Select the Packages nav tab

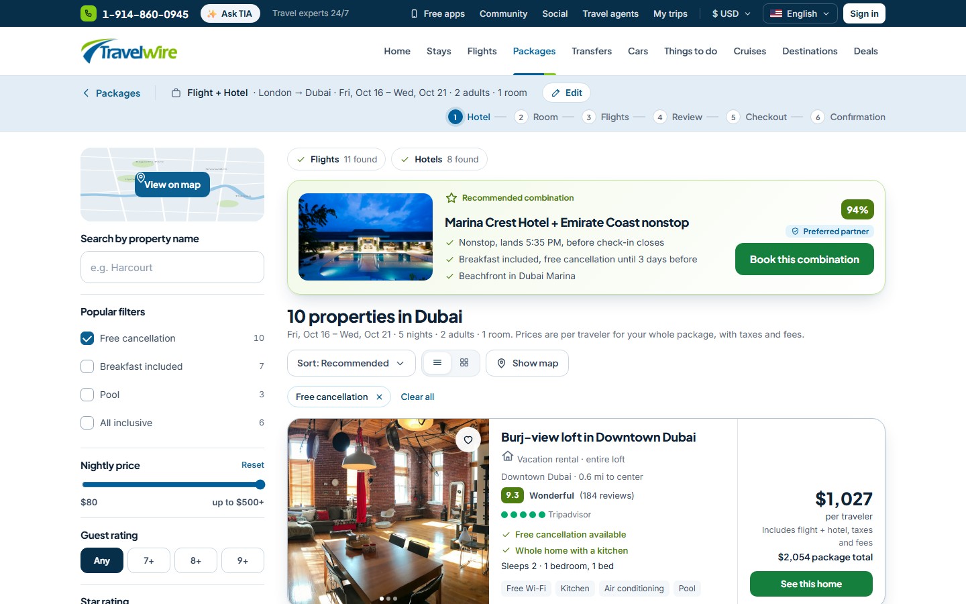coord(534,51)
